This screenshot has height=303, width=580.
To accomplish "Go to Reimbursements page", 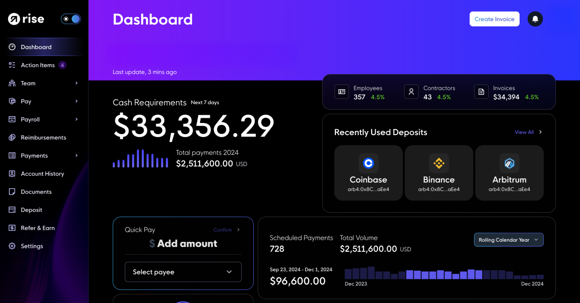I will 44,138.
